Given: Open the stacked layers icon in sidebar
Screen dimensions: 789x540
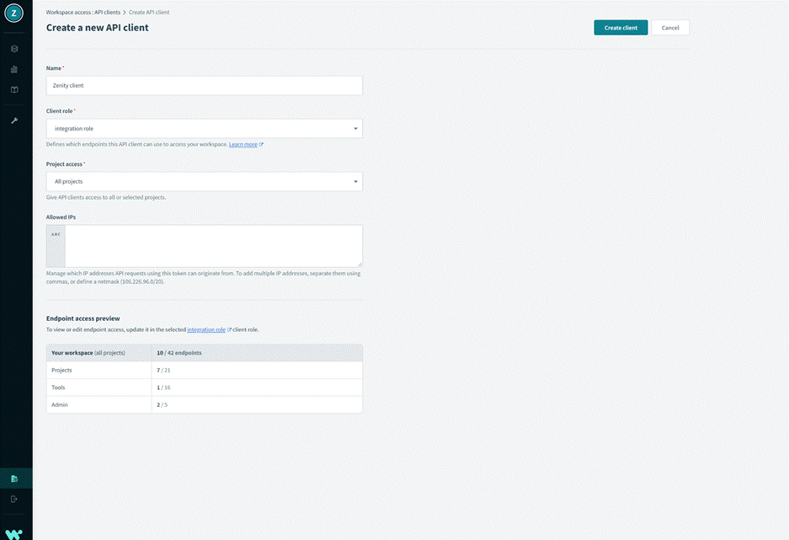Looking at the screenshot, I should point(14,49).
